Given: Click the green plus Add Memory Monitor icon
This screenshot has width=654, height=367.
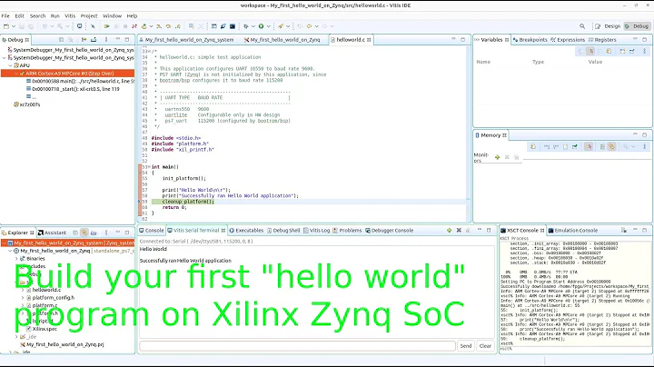Looking at the screenshot, I should coord(497,157).
